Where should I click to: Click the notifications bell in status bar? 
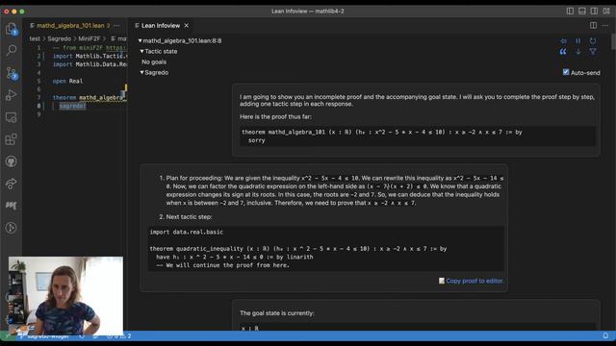[x=605, y=335]
